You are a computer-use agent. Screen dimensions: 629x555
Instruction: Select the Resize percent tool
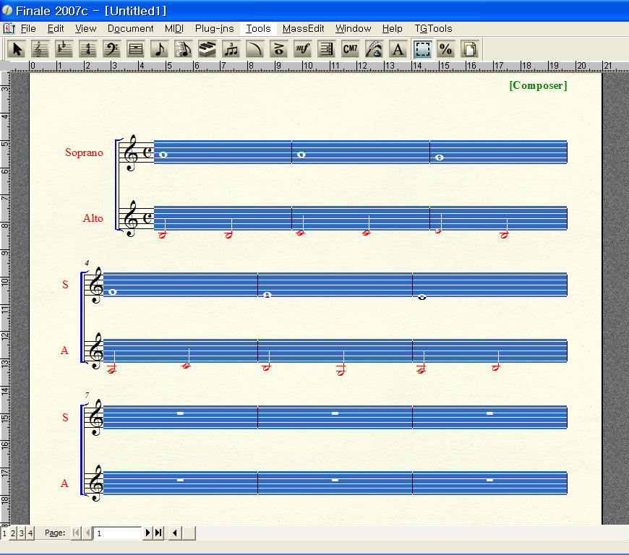click(x=446, y=49)
